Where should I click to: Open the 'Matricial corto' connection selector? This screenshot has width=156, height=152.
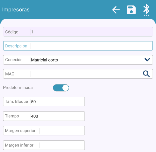[86, 60]
